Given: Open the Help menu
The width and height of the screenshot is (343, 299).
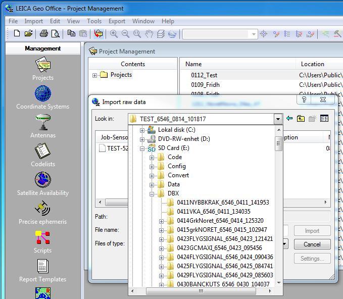Looking at the screenshot, I should coord(168,21).
